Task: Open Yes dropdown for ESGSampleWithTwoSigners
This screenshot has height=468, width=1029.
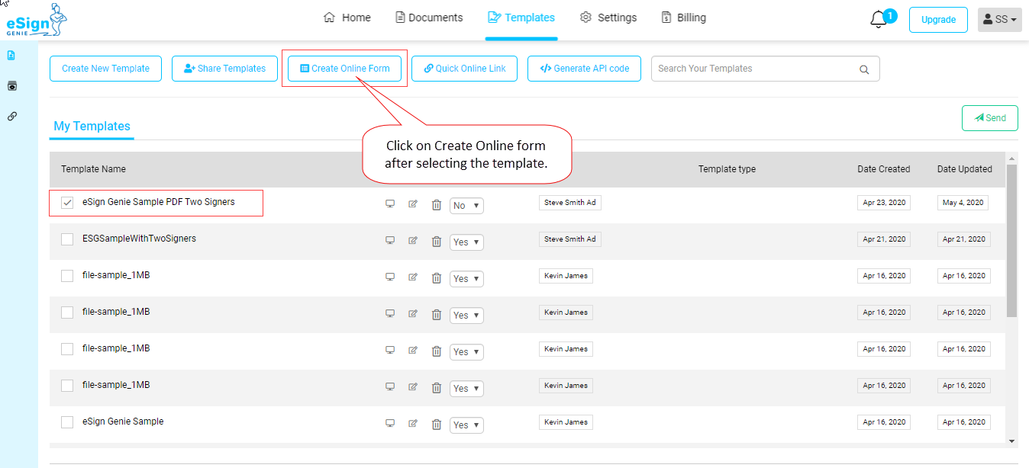Action: (x=466, y=242)
